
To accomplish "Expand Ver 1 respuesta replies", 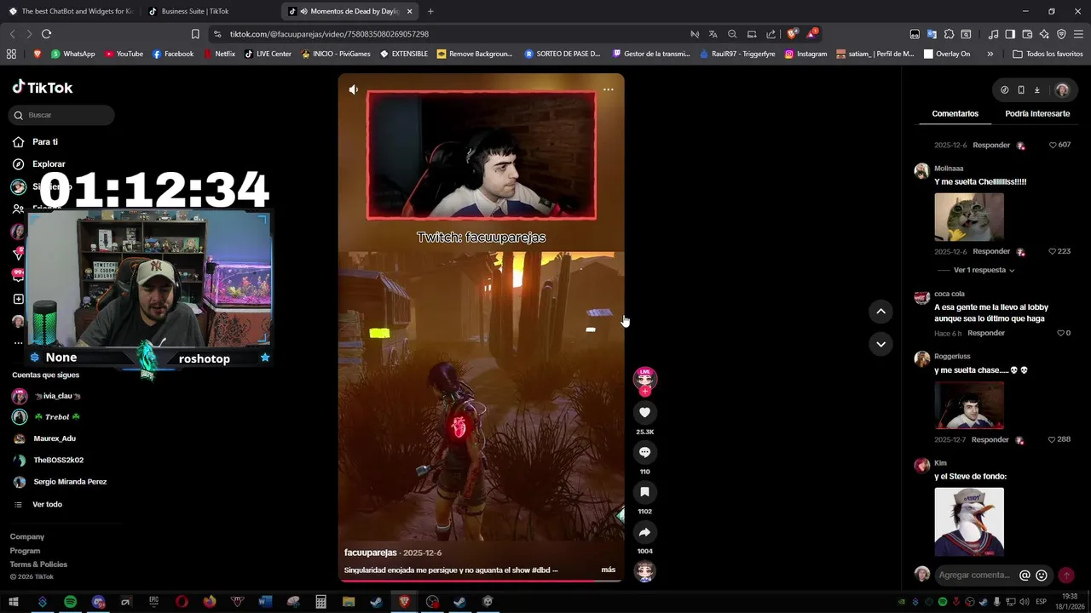I will (984, 270).
